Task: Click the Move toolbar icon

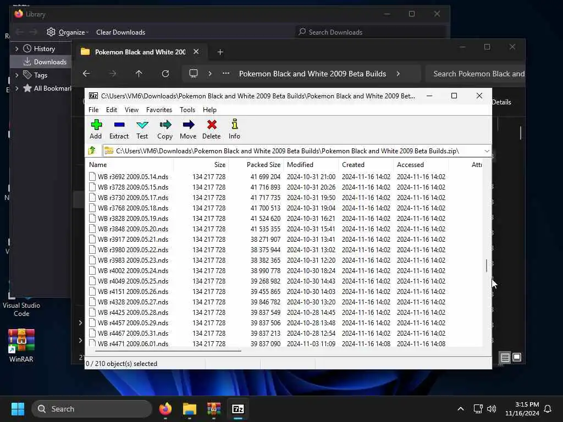Action: [x=188, y=129]
